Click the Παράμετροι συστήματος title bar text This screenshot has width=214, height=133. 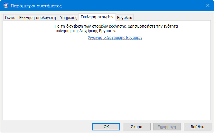(x=36, y=6)
